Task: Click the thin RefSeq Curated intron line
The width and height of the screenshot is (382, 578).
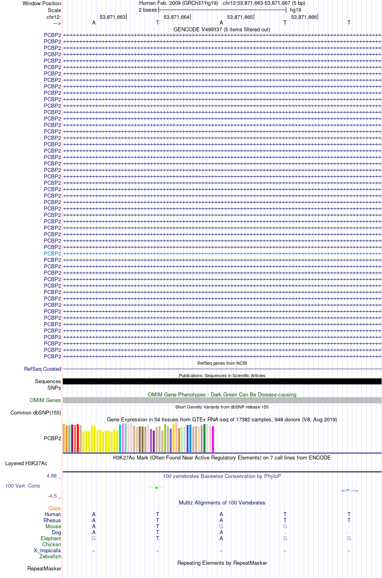Action: 222,369
